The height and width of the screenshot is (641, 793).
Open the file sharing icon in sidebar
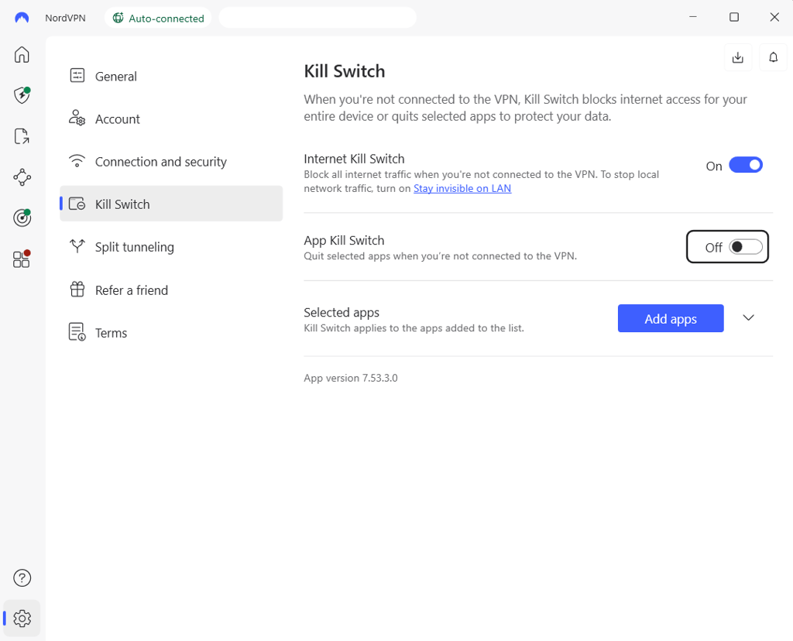tap(22, 136)
